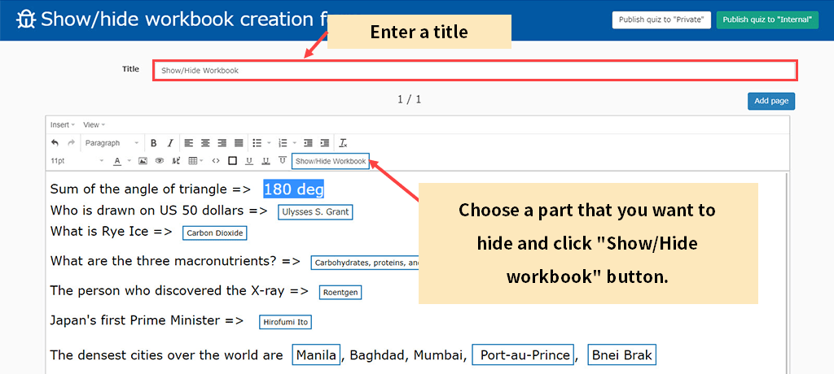Click the insert image icon
The width and height of the screenshot is (834, 374).
[143, 161]
